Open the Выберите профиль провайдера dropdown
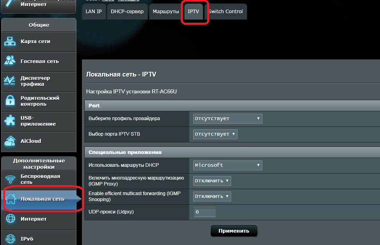The image size is (380, 245). [x=228, y=119]
